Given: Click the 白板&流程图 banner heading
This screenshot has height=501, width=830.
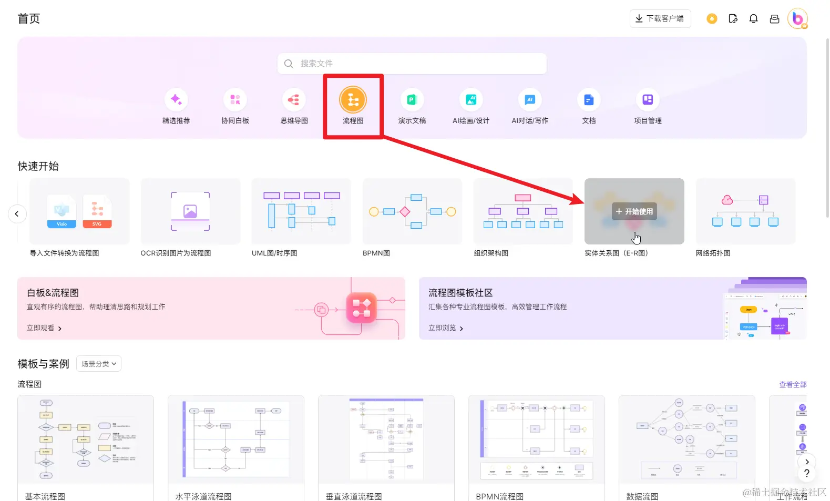Looking at the screenshot, I should tap(53, 293).
